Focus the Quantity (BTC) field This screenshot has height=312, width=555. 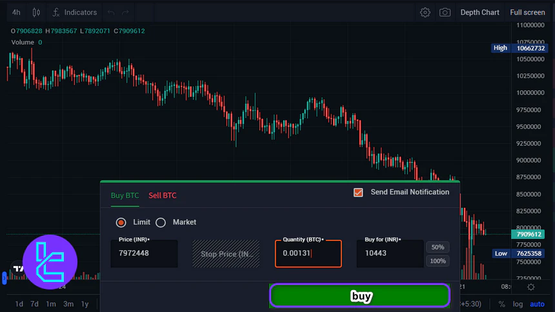(308, 253)
